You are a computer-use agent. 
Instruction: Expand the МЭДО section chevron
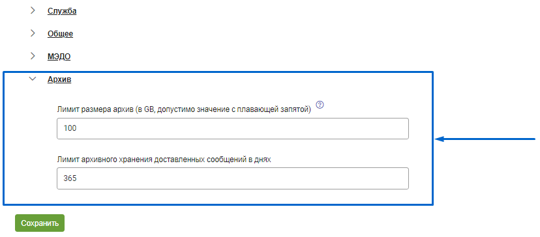coord(33,56)
